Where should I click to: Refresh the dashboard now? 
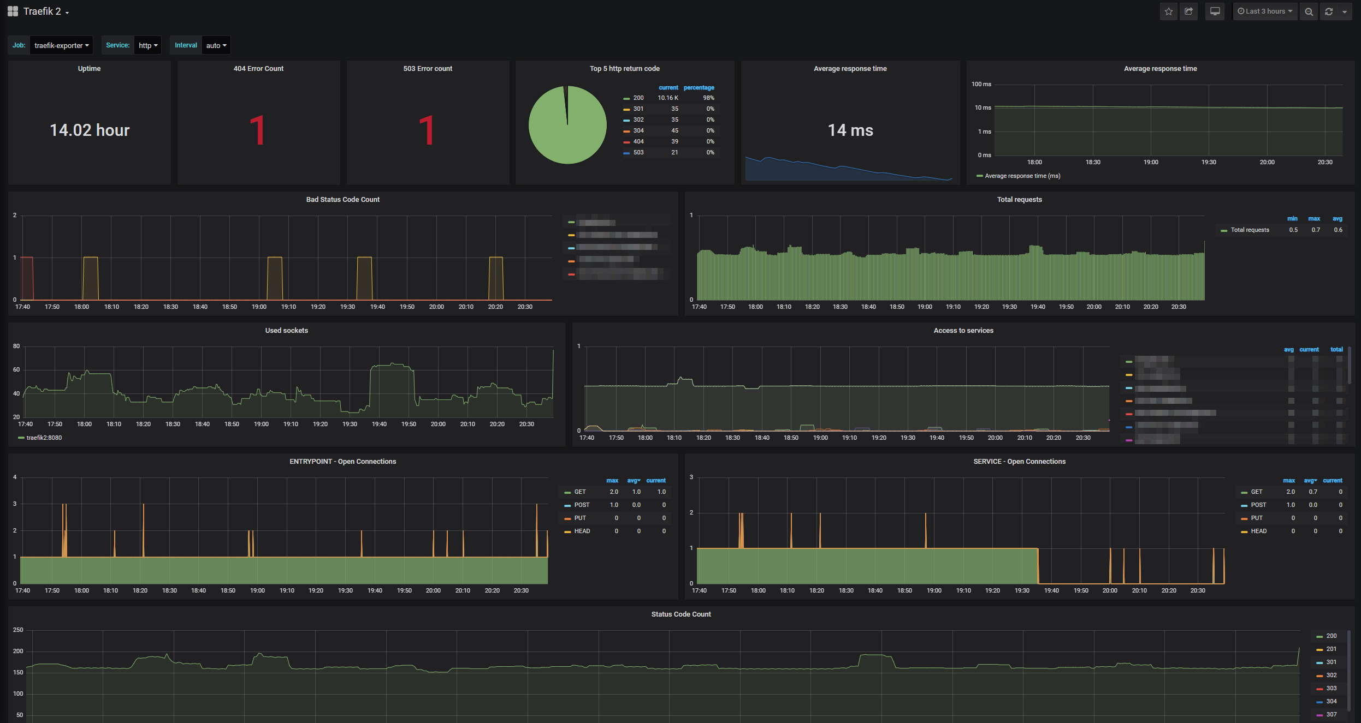point(1329,11)
